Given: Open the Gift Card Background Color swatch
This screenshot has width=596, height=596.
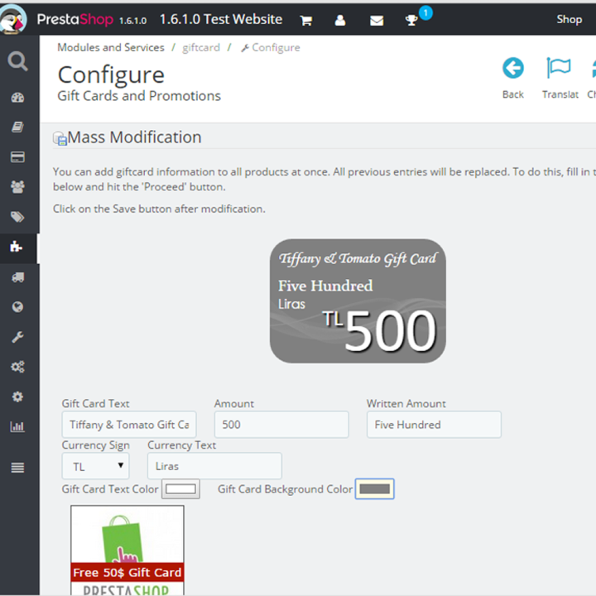Looking at the screenshot, I should [375, 489].
